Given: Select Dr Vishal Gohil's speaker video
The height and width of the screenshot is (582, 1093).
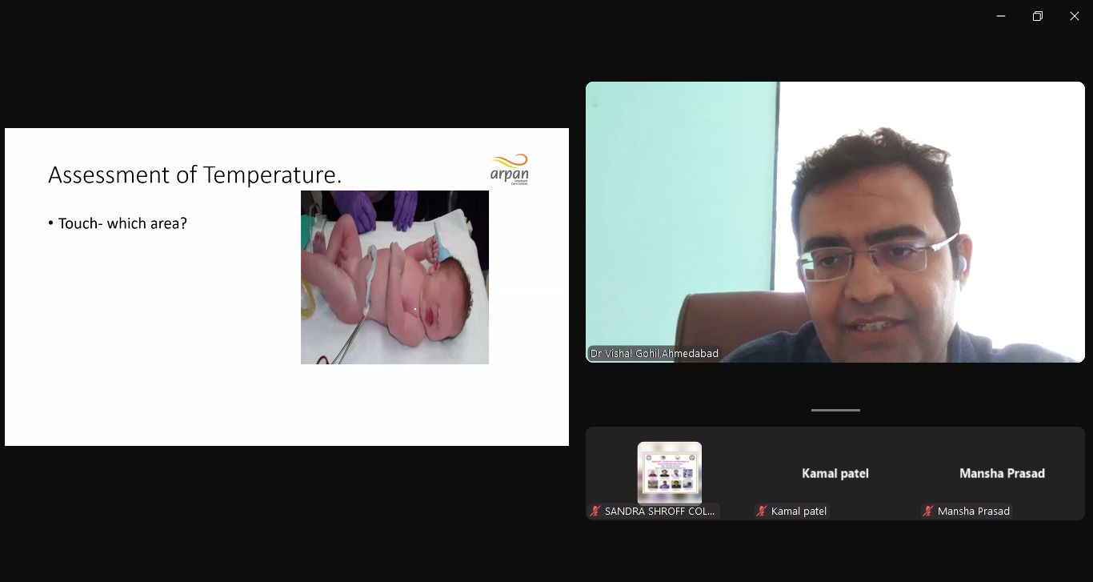Looking at the screenshot, I should pyautogui.click(x=835, y=222).
